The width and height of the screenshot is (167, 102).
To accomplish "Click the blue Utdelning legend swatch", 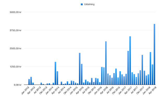I will (x=82, y=4).
